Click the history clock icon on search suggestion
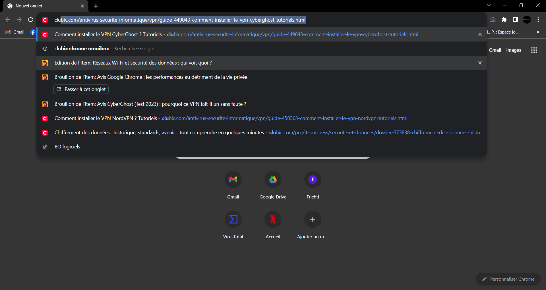The image size is (546, 290). click(45, 49)
